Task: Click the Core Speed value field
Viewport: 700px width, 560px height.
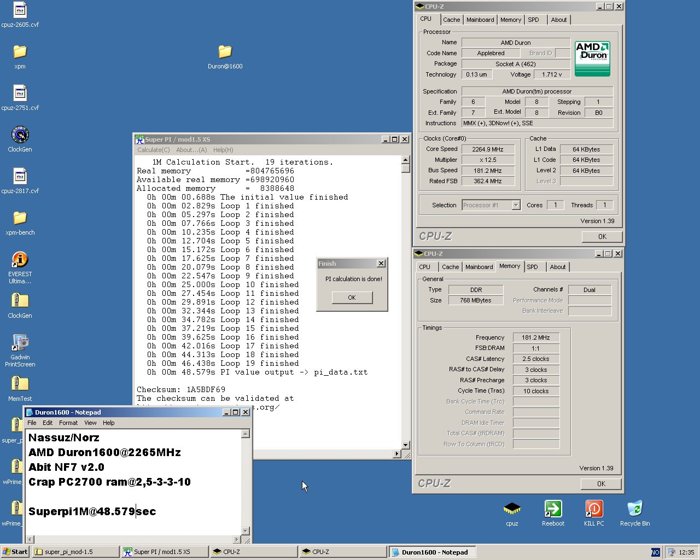Action: click(488, 149)
